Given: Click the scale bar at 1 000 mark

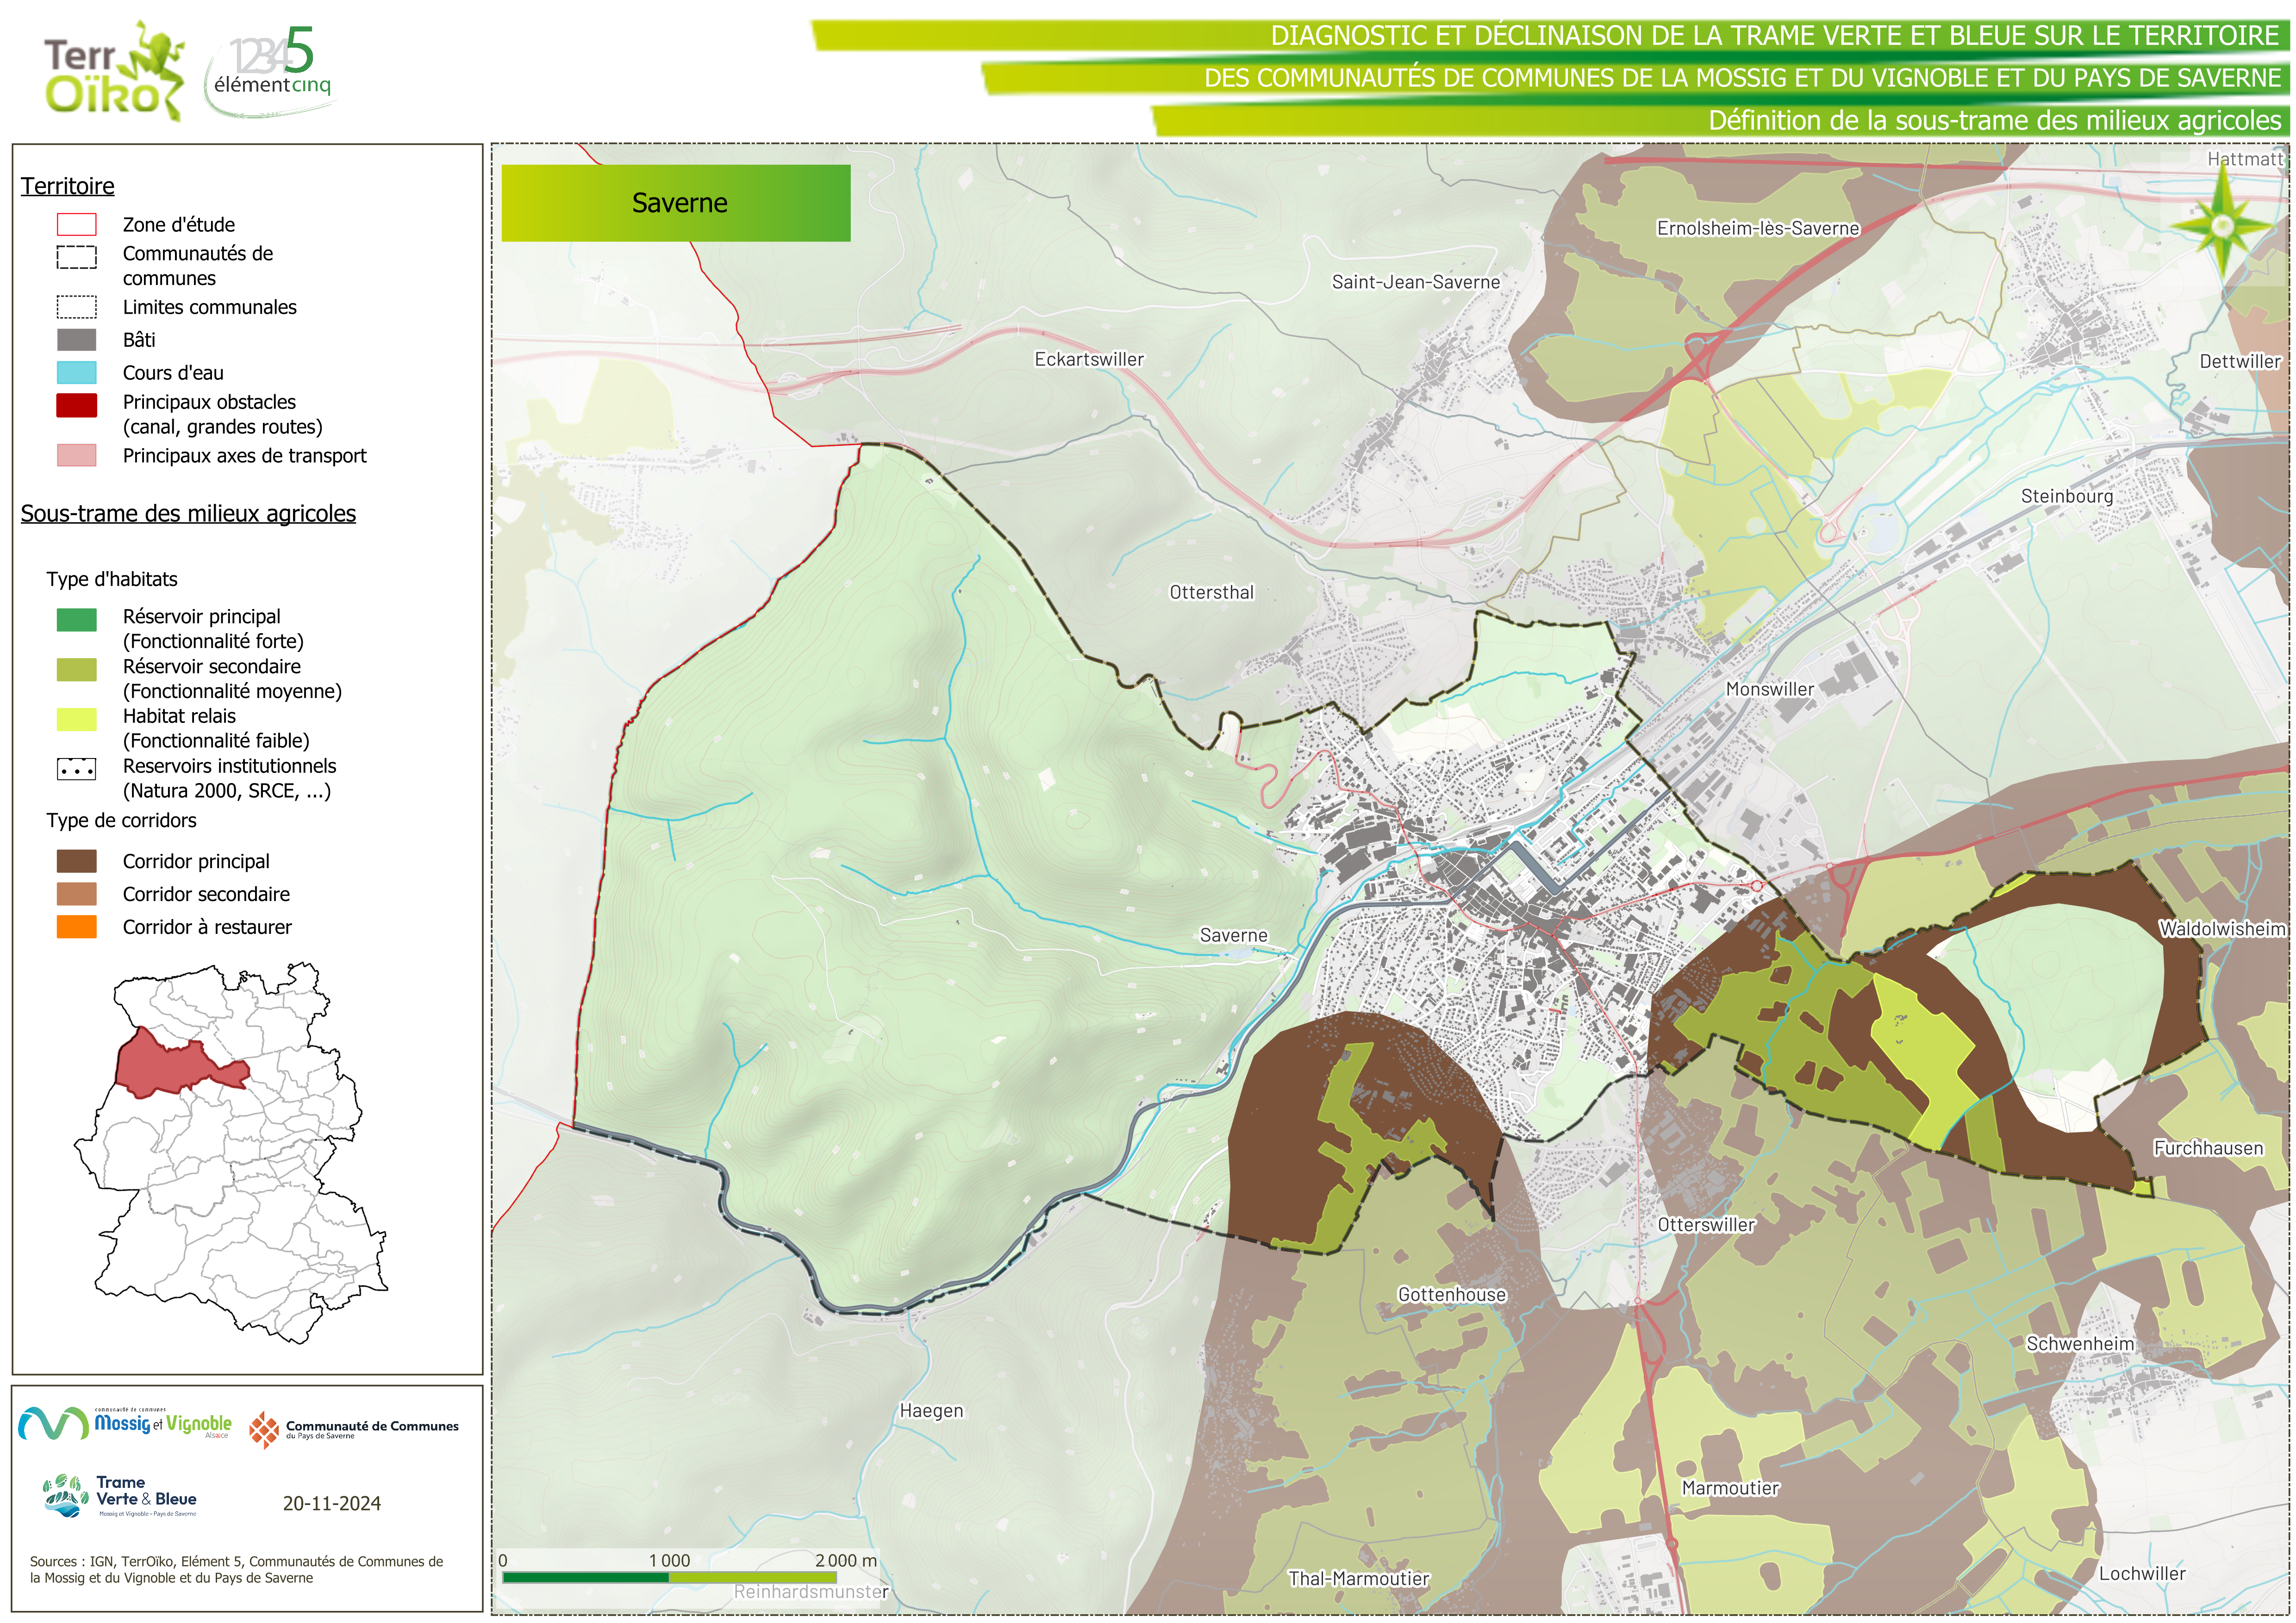Looking at the screenshot, I should coord(668,1577).
